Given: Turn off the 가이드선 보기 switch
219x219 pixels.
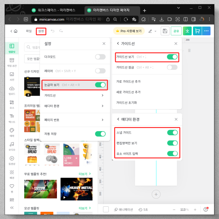Looking at the screenshot, I should [172, 57].
